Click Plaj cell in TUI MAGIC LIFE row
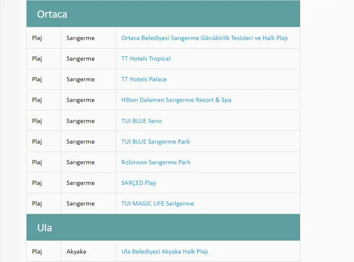Viewport: 354px width, 262px height. click(x=37, y=204)
